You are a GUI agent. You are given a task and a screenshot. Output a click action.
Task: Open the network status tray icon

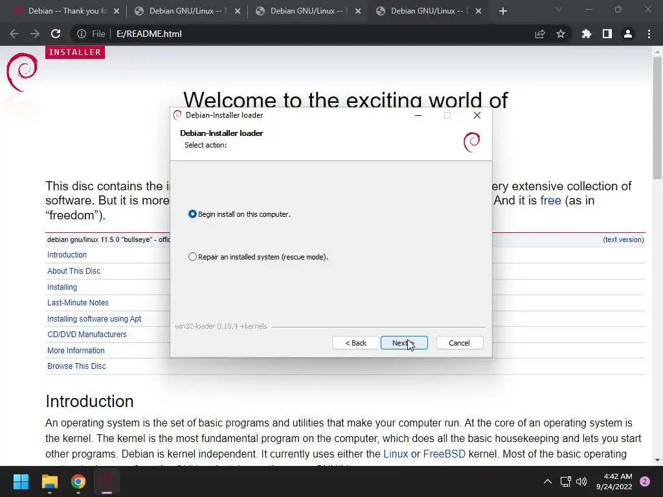[565, 481]
